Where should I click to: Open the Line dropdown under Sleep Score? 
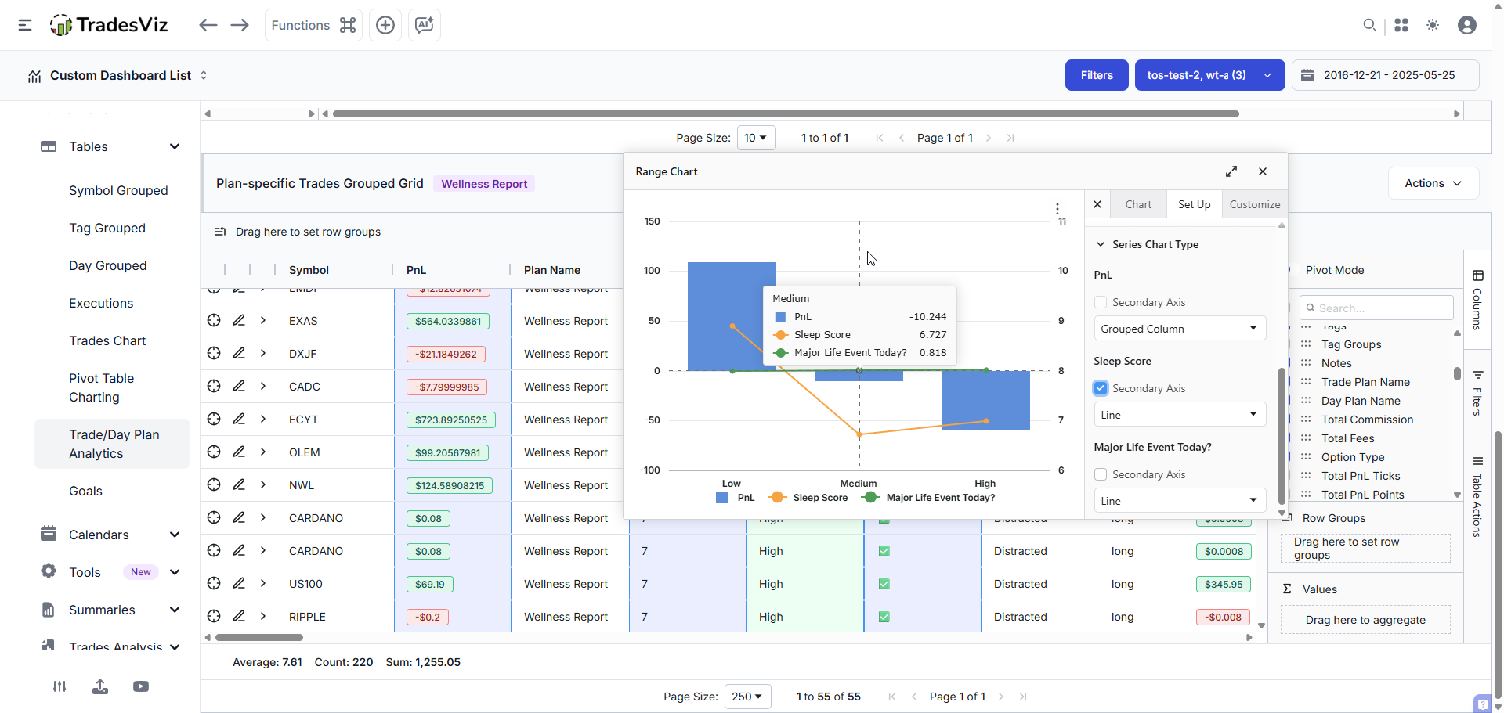pos(1179,414)
